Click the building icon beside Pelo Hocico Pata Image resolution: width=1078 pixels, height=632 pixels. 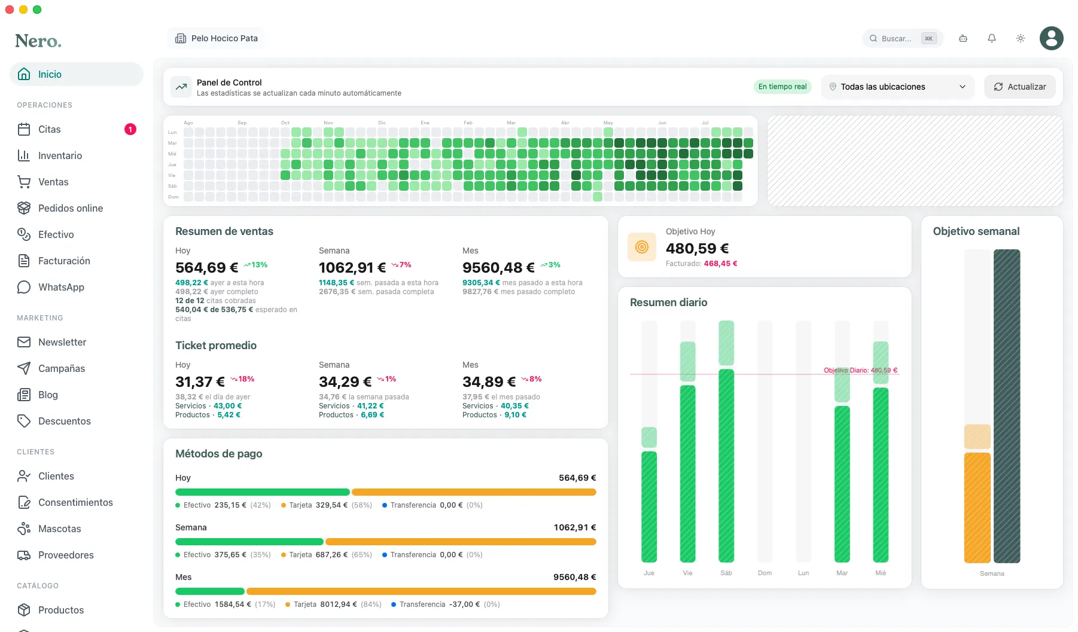point(181,38)
